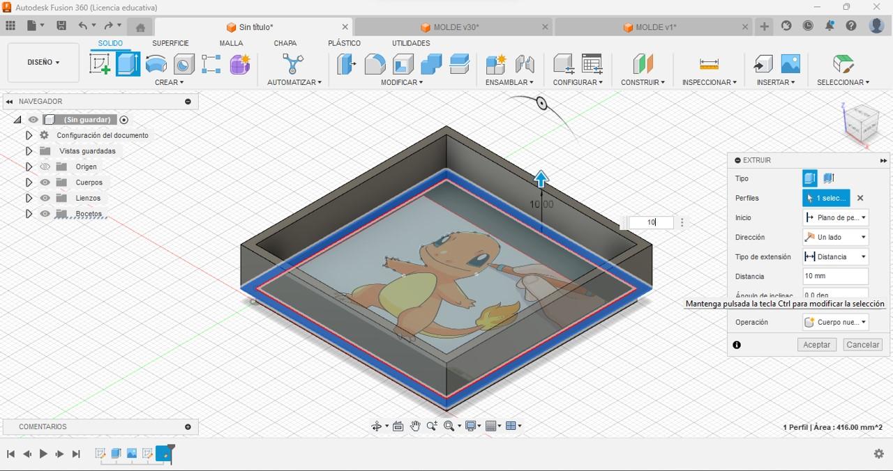Click the job status clock icon

tap(808, 26)
